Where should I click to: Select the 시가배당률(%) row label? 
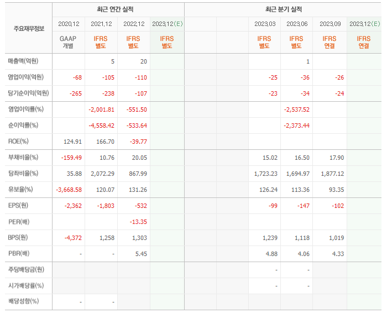[x=26, y=285]
